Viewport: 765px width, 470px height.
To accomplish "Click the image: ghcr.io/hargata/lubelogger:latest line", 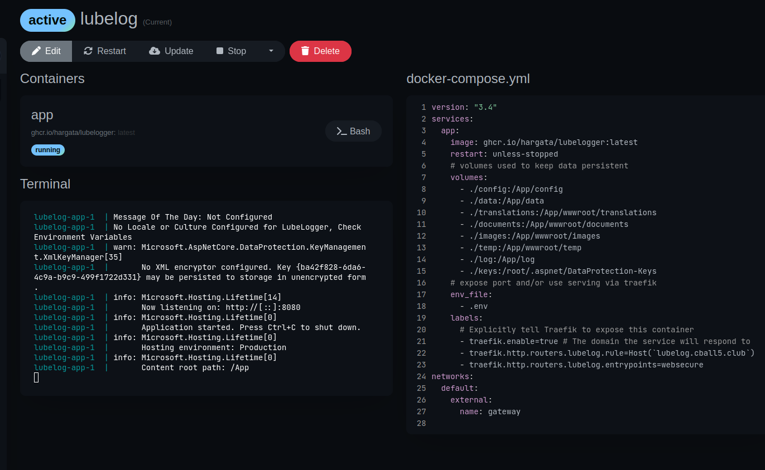I will tap(544, 142).
